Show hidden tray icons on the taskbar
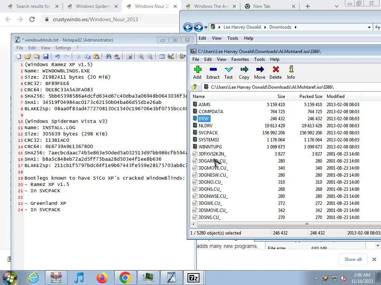 (316, 278)
